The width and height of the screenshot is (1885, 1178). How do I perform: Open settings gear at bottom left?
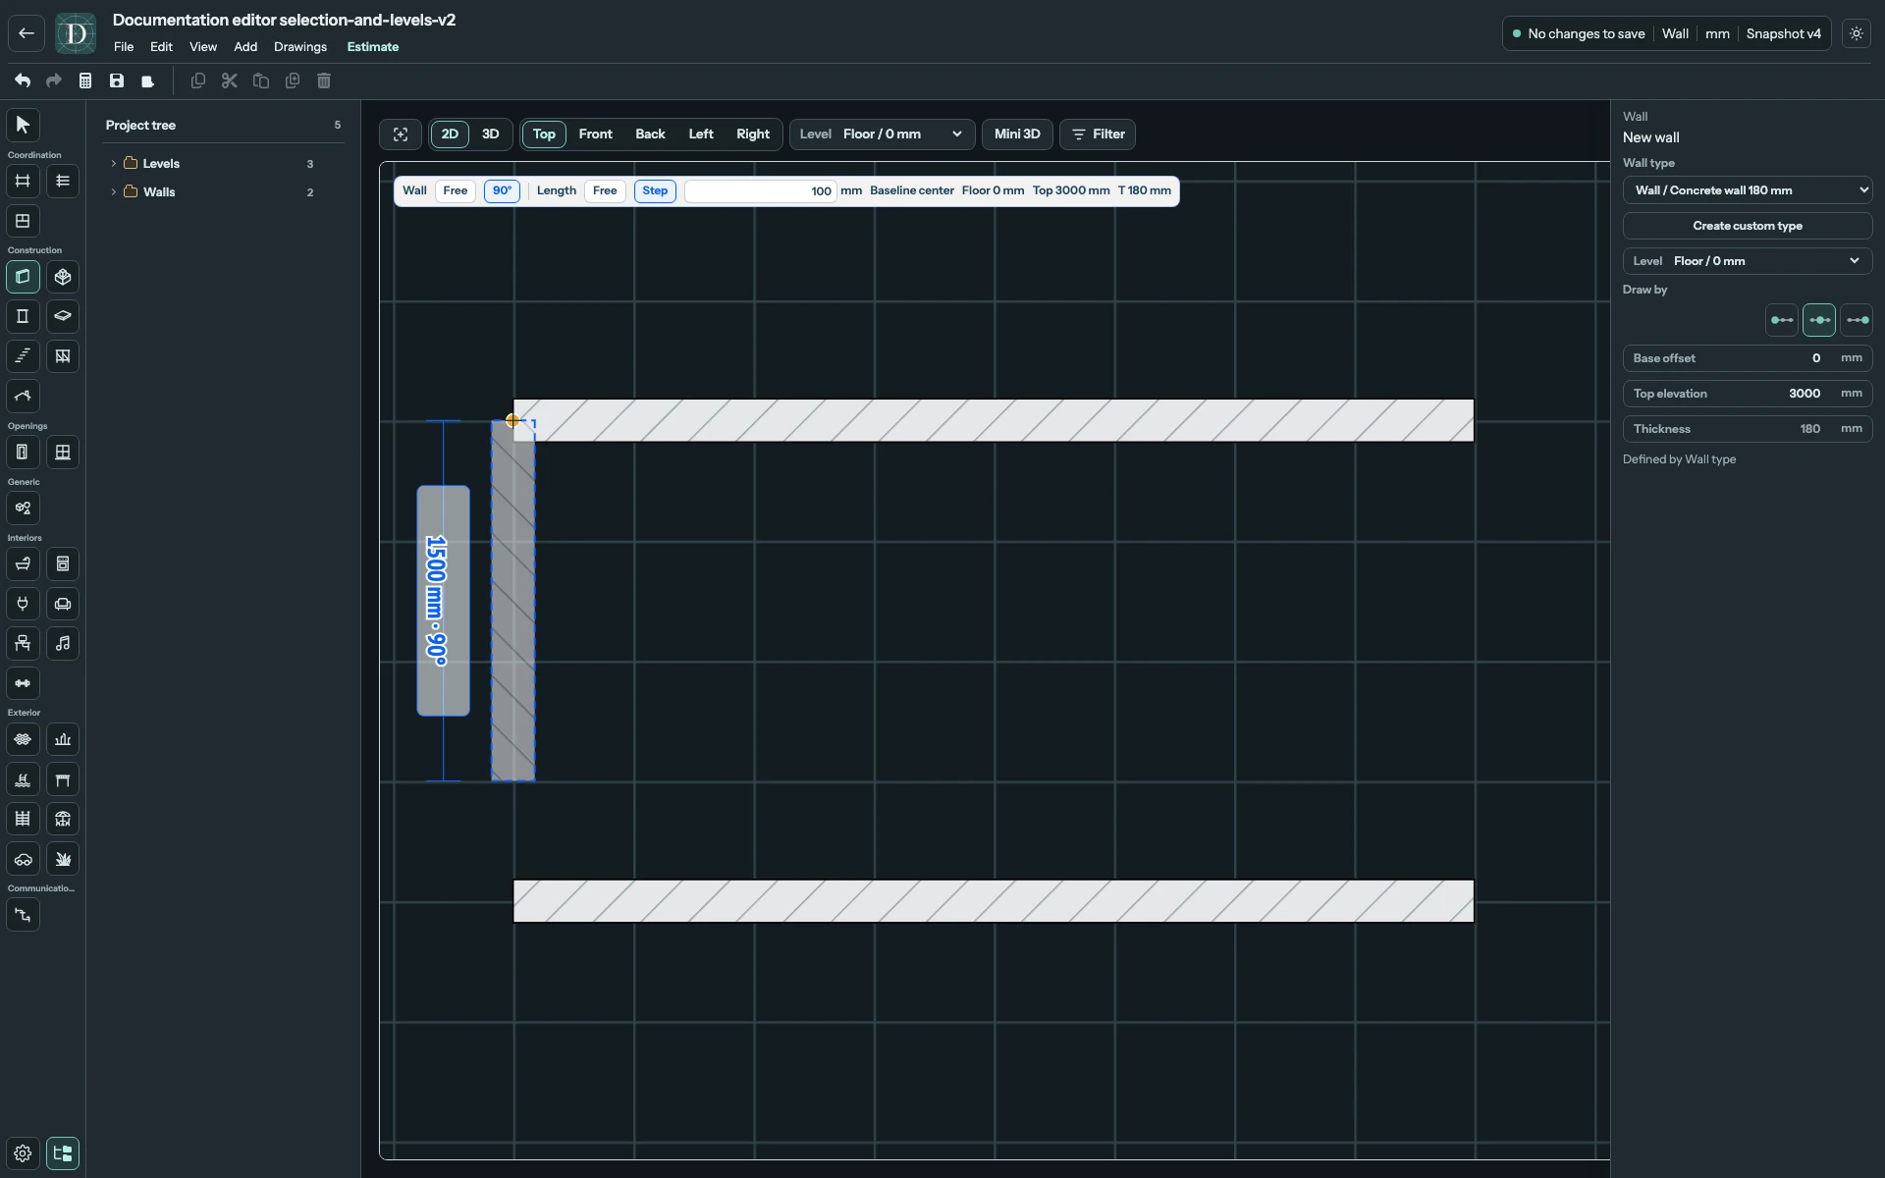pyautogui.click(x=23, y=1153)
